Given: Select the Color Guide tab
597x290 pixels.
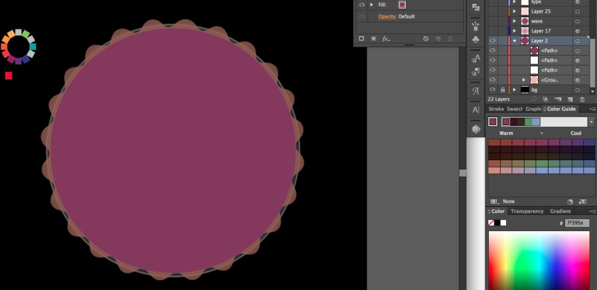Looking at the screenshot, I should (561, 109).
